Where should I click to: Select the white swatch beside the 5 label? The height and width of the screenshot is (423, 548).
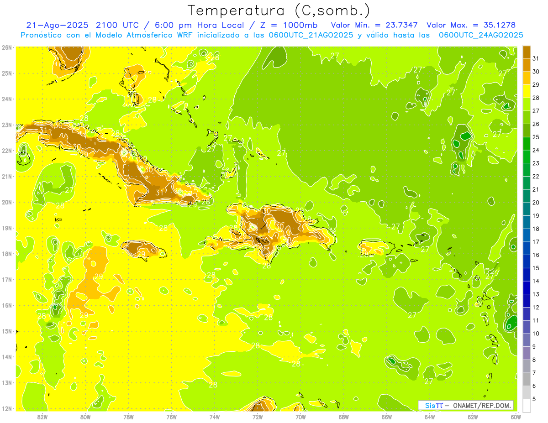click(x=527, y=405)
